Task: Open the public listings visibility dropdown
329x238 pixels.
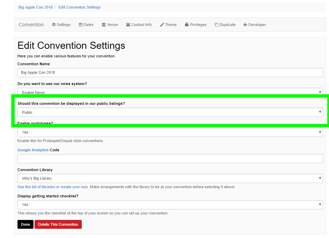Action: (170, 112)
